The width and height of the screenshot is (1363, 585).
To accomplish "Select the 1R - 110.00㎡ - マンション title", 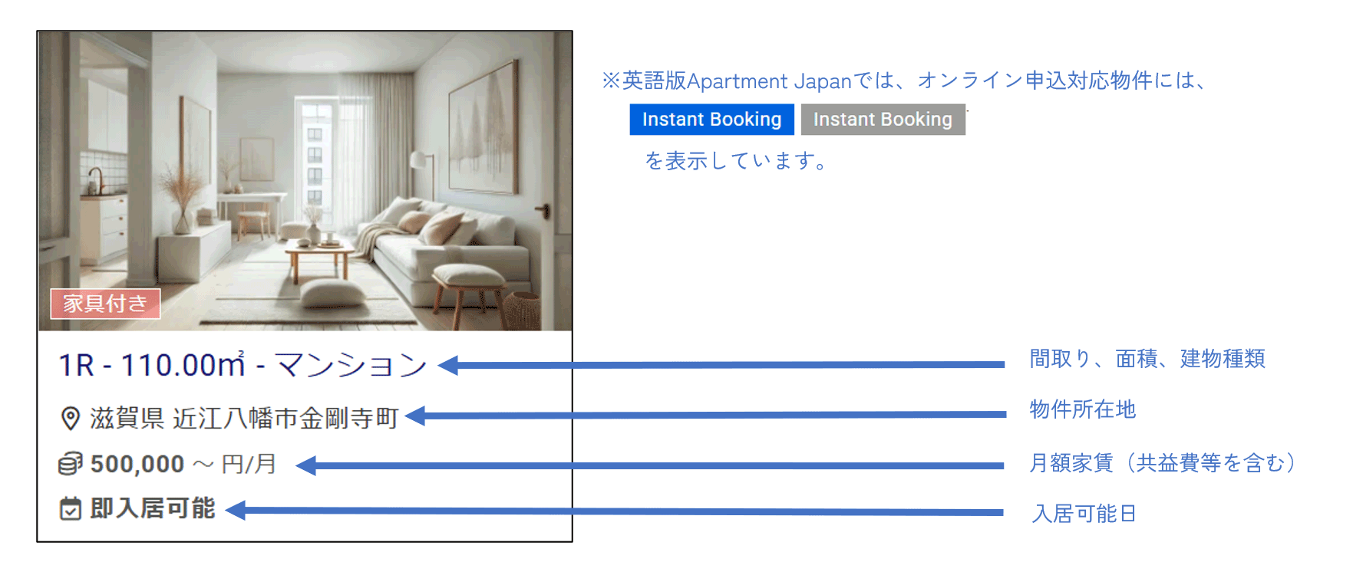I will click(x=243, y=365).
